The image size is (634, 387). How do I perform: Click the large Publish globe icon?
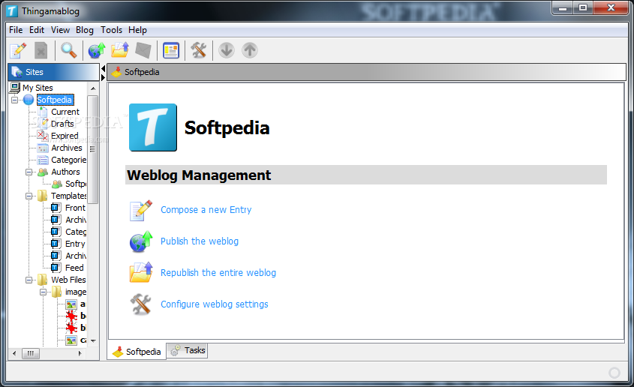(x=141, y=241)
